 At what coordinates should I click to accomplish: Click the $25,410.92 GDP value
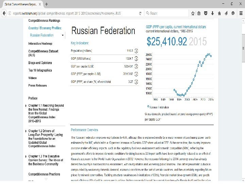click(167, 42)
